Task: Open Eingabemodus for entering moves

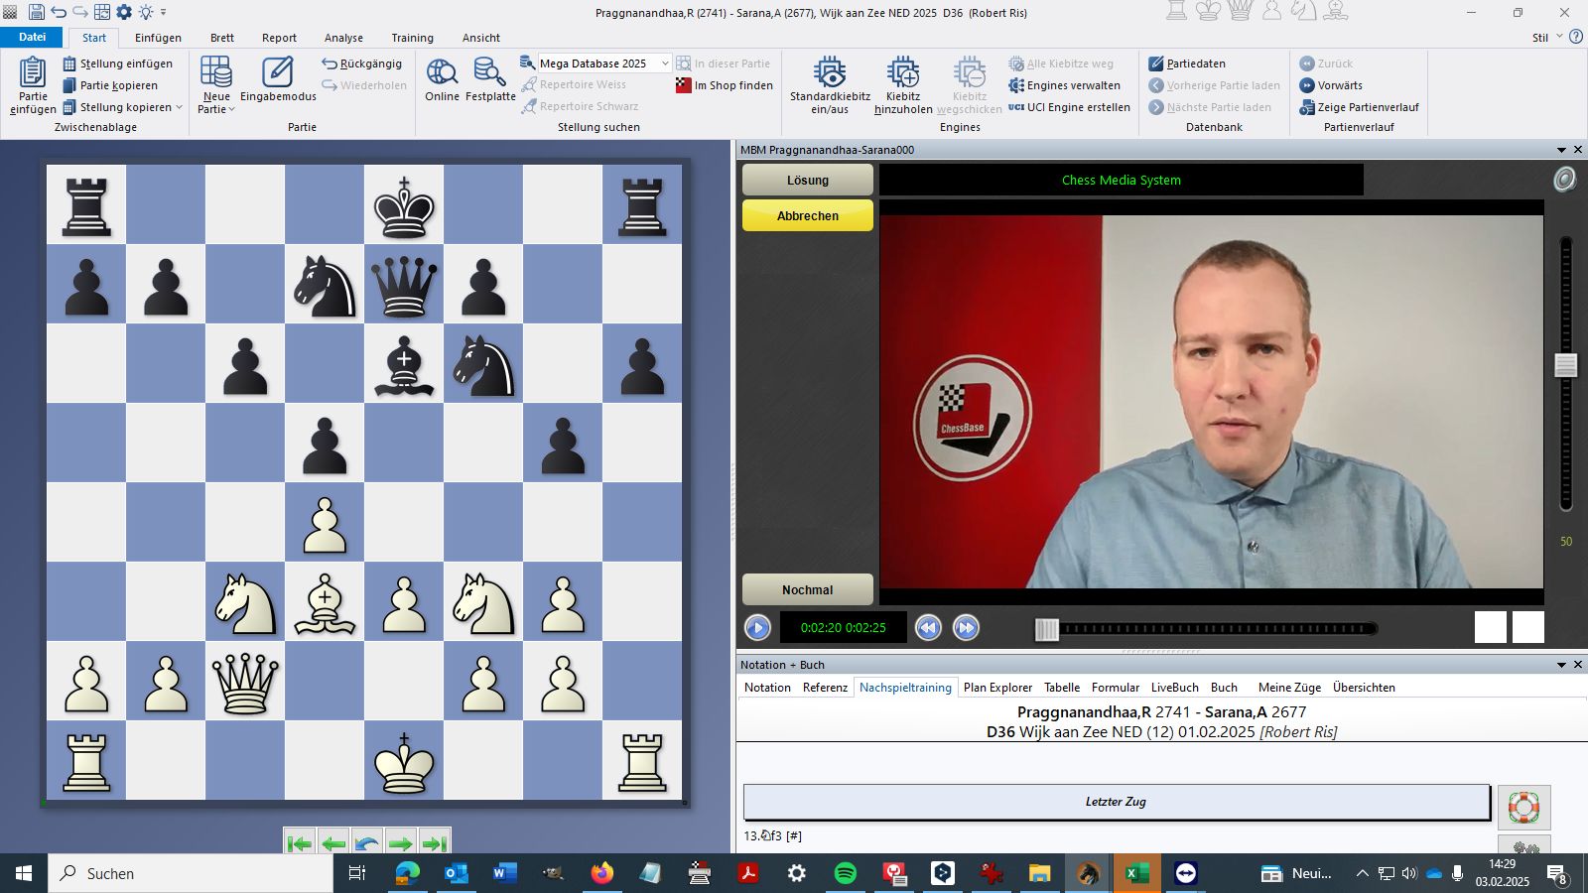Action: (x=278, y=73)
